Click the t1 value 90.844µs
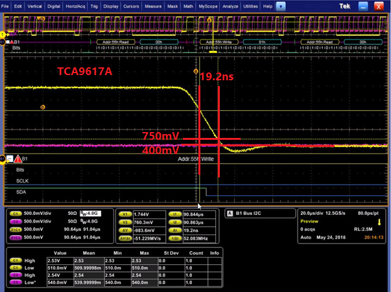This screenshot has height=292, width=391. click(199, 214)
